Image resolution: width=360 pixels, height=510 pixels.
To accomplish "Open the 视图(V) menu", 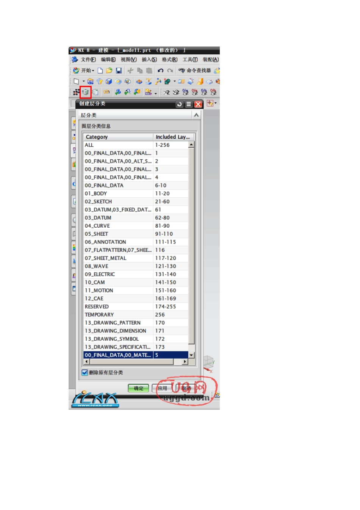I will (128, 60).
